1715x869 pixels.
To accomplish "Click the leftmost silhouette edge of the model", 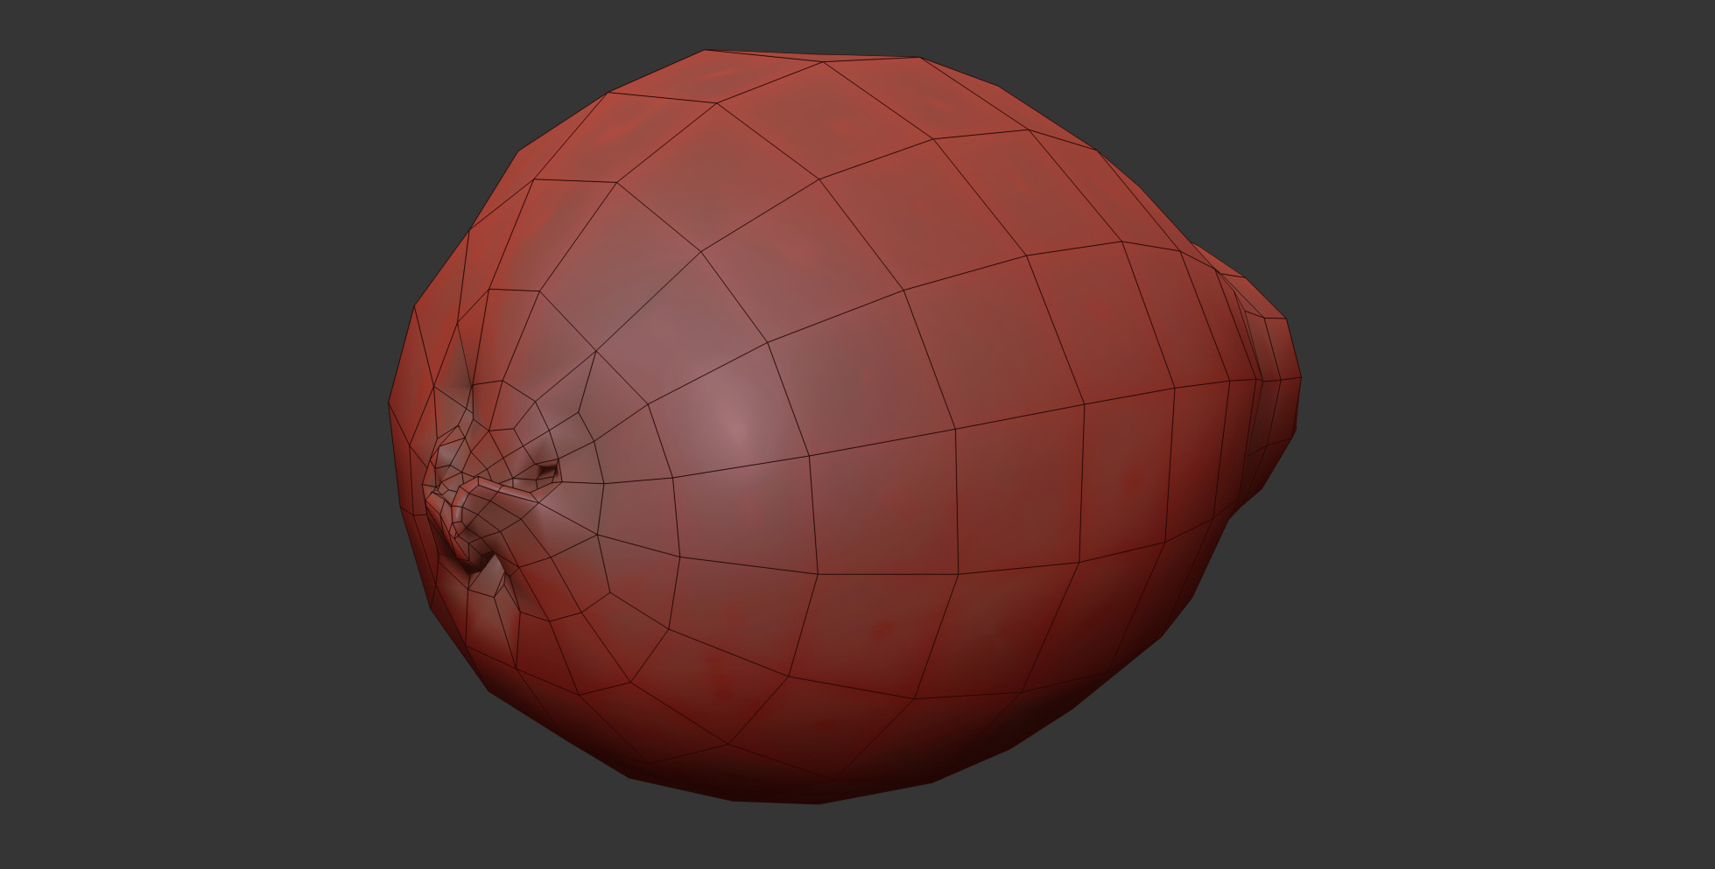I will [x=390, y=403].
